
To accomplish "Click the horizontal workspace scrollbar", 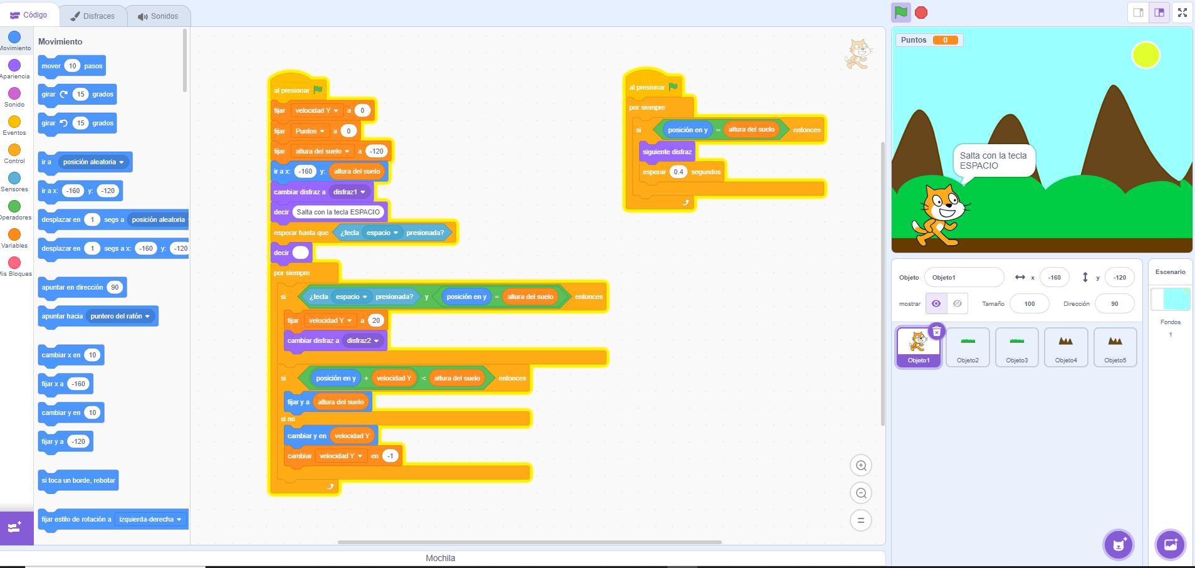I will point(530,542).
